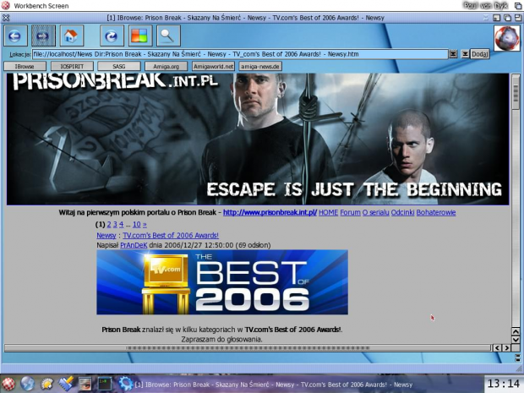Click the bottom-right window sizing gadget

pyautogui.click(x=519, y=368)
